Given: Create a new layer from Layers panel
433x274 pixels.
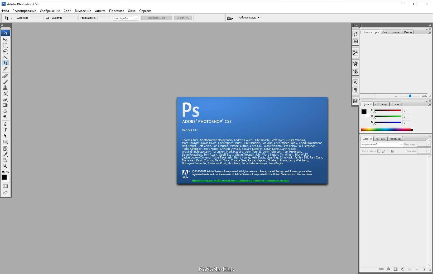Looking at the screenshot, I should 417,269.
